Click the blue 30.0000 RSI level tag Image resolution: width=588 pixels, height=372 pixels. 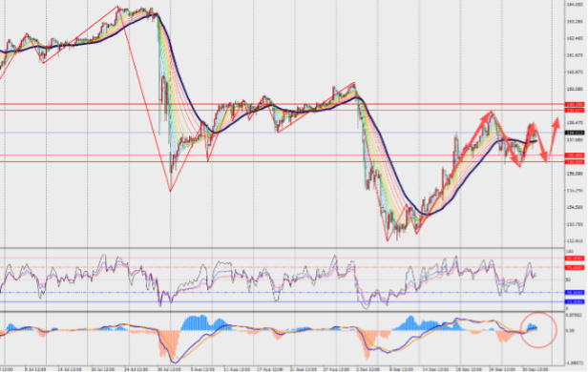click(575, 293)
